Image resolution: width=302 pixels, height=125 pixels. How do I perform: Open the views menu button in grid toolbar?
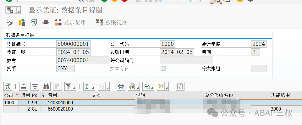click(x=134, y=86)
